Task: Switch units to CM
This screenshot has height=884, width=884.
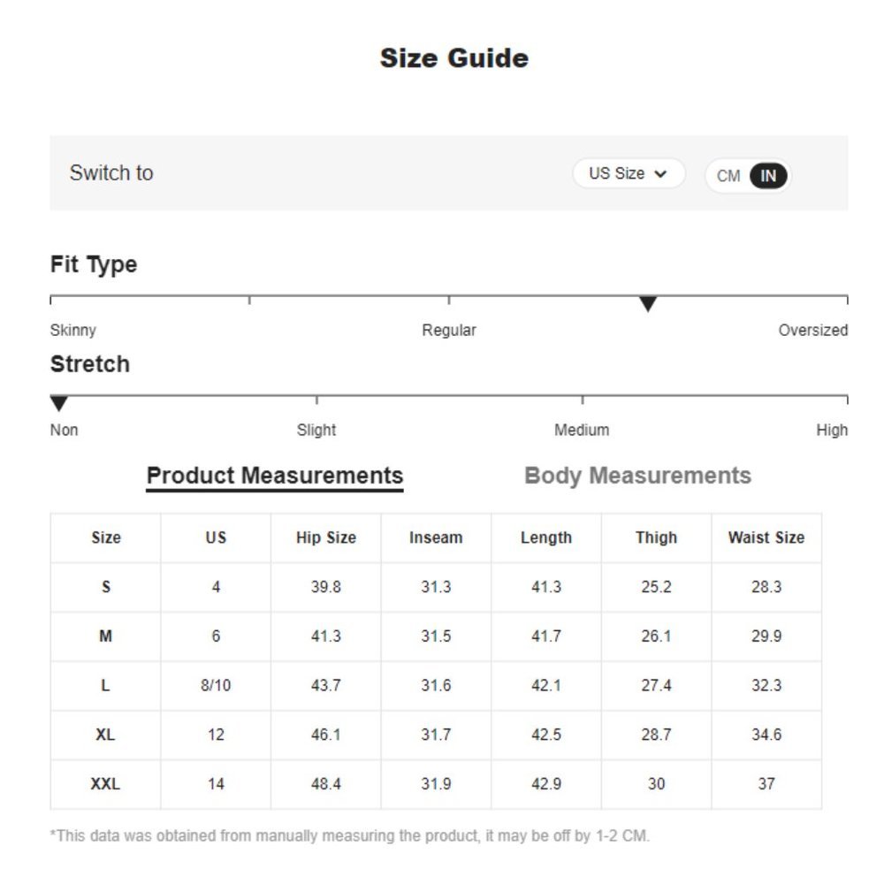Action: click(x=728, y=176)
